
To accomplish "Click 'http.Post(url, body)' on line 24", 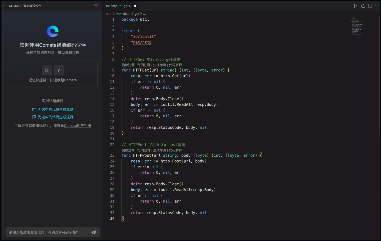I will click(x=184, y=161).
